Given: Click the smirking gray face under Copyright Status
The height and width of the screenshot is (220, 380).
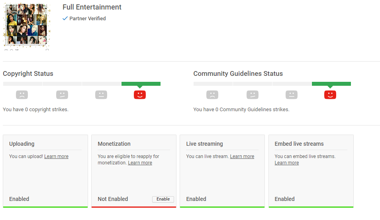Looking at the screenshot, I should click(x=62, y=95).
